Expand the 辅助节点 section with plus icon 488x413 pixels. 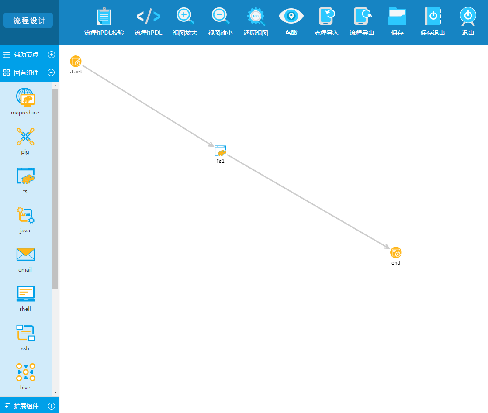(52, 55)
